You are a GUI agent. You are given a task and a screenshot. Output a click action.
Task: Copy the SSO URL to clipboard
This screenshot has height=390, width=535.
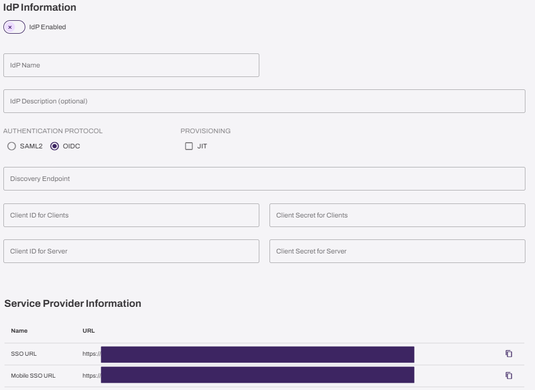(x=509, y=353)
